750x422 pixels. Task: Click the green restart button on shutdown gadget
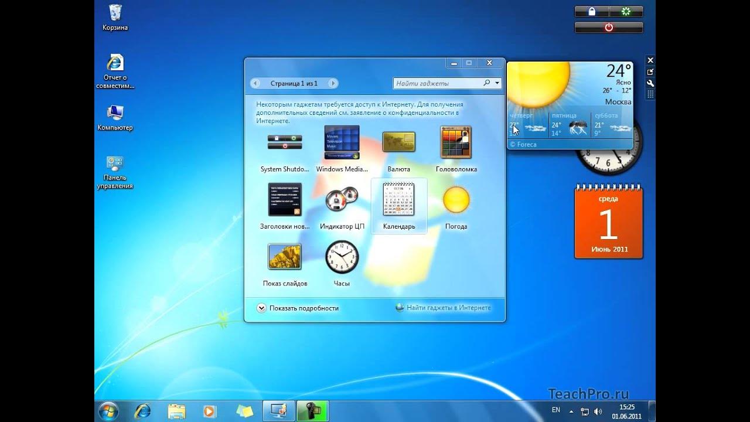coord(626,12)
